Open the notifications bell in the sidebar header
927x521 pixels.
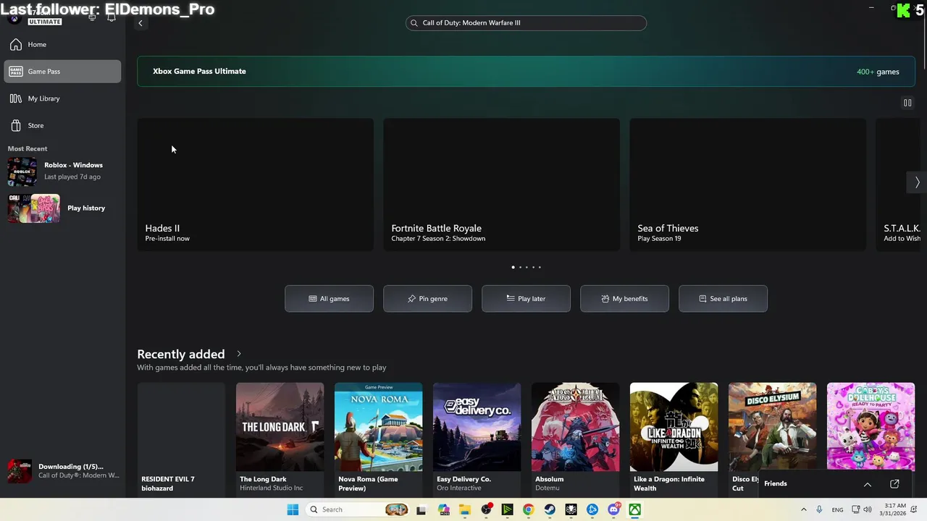click(111, 17)
